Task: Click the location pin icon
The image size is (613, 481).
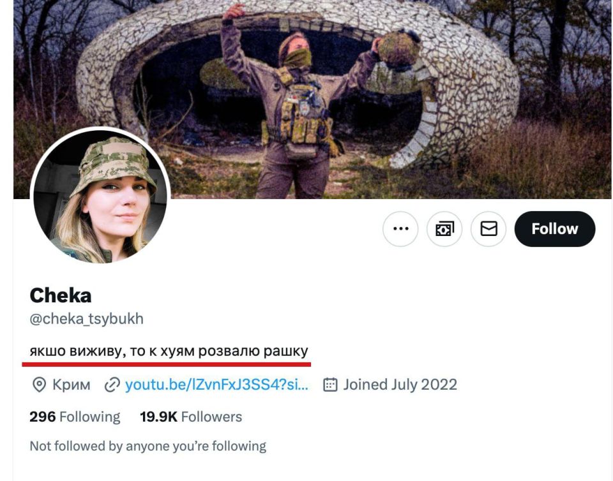Action: point(40,385)
